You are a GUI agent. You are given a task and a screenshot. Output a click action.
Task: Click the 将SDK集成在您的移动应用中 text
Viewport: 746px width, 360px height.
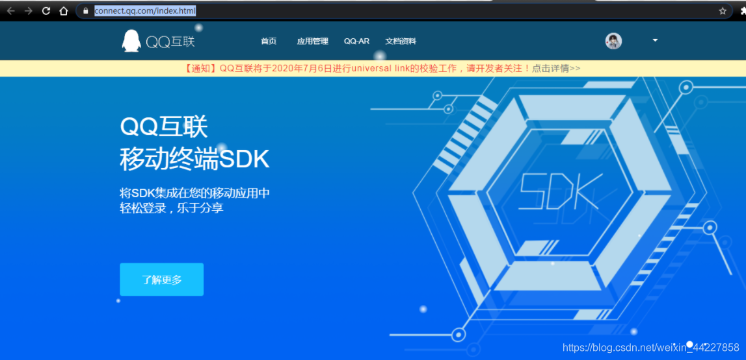tap(195, 193)
